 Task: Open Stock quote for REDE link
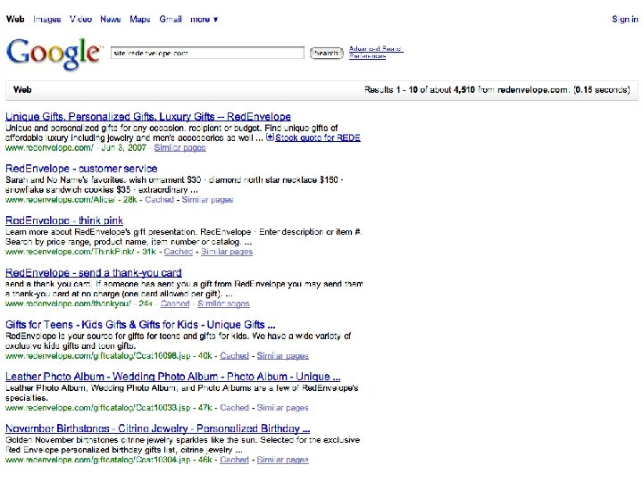[318, 137]
